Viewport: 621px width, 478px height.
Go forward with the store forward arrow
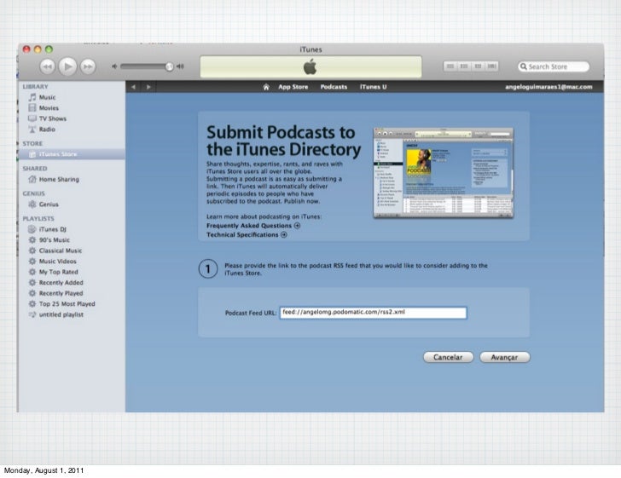(x=148, y=87)
